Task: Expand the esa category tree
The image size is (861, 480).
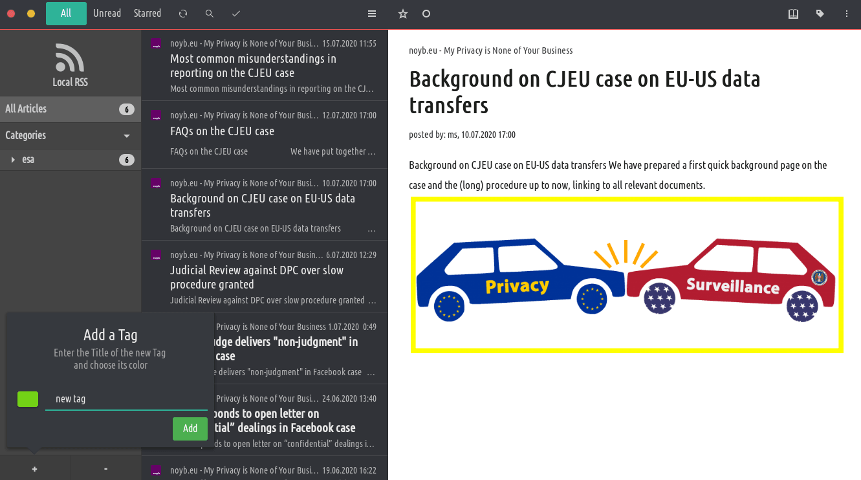Action: 13,160
